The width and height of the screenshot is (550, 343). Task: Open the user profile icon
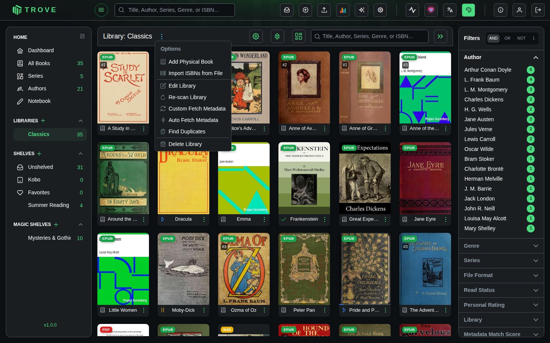519,10
